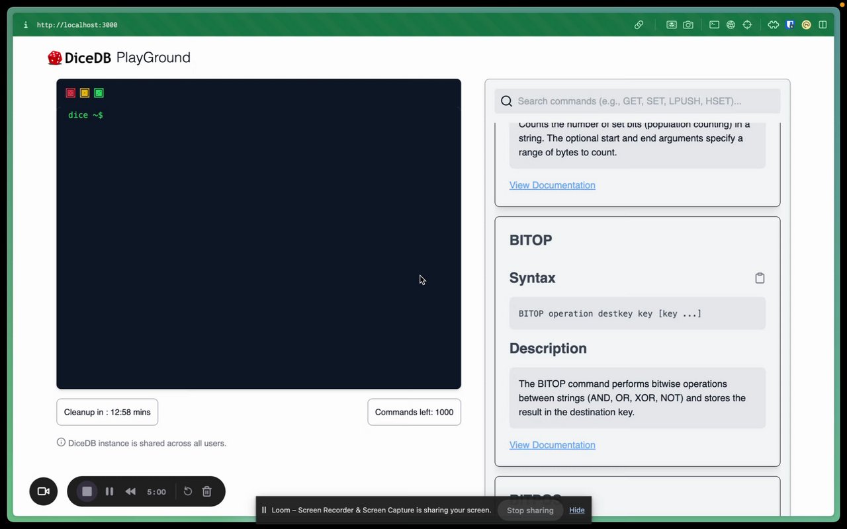847x529 pixels.
Task: Click the yellow terminal window button
Action: pyautogui.click(x=85, y=93)
